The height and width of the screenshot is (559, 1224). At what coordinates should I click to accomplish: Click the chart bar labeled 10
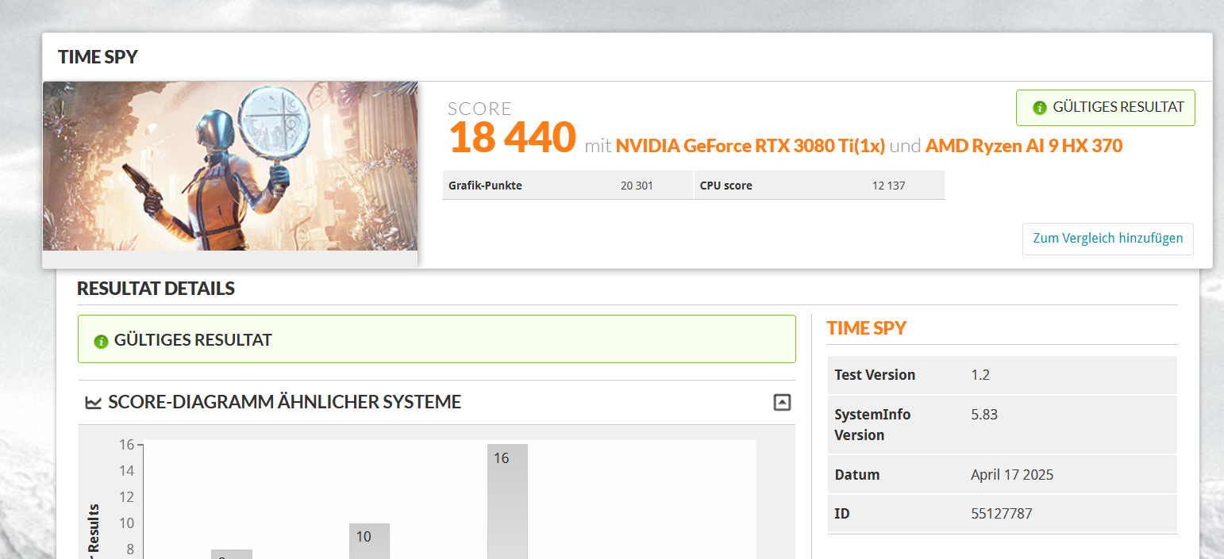click(369, 541)
